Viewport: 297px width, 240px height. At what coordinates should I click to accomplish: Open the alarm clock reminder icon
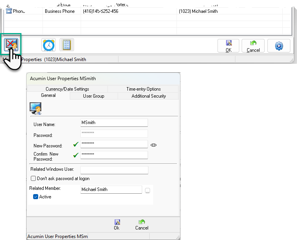point(48,45)
